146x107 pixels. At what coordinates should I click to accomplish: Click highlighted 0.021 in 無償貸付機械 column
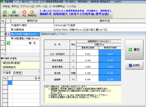pos(110,54)
